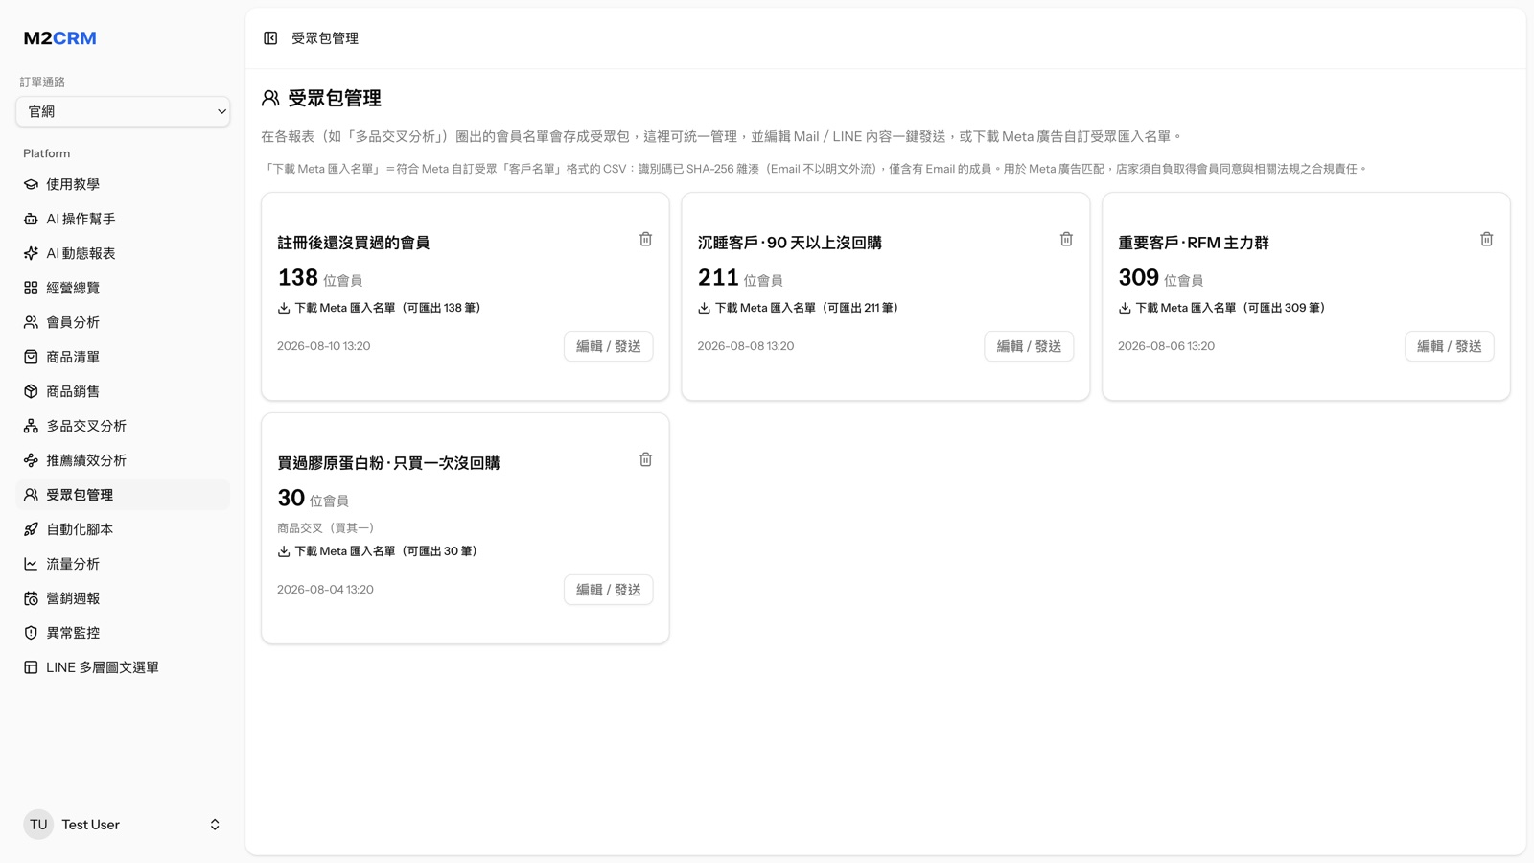Click 下載 Meta 匯入名單(可匯出 309 筆) link
The width and height of the screenshot is (1534, 863).
[1222, 308]
